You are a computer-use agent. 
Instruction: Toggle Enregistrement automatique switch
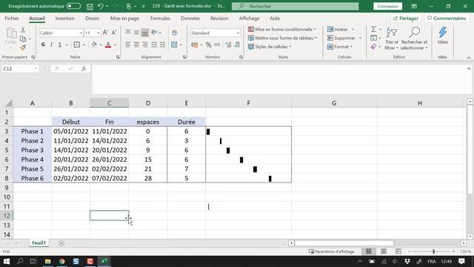tap(73, 6)
